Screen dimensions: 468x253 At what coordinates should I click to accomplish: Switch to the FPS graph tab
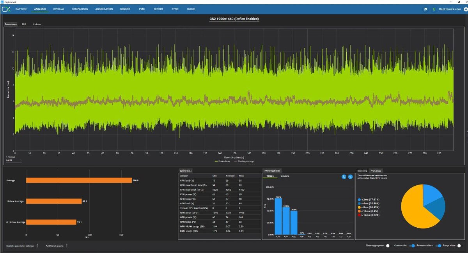click(24, 24)
